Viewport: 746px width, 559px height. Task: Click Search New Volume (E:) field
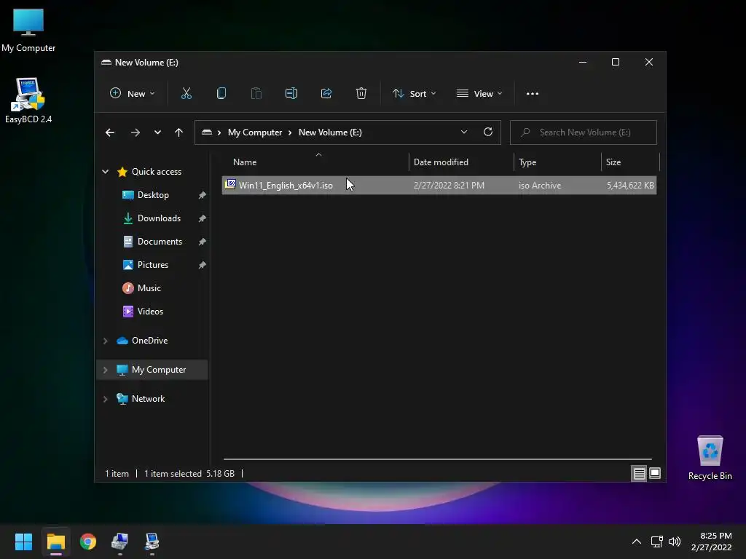click(x=584, y=132)
